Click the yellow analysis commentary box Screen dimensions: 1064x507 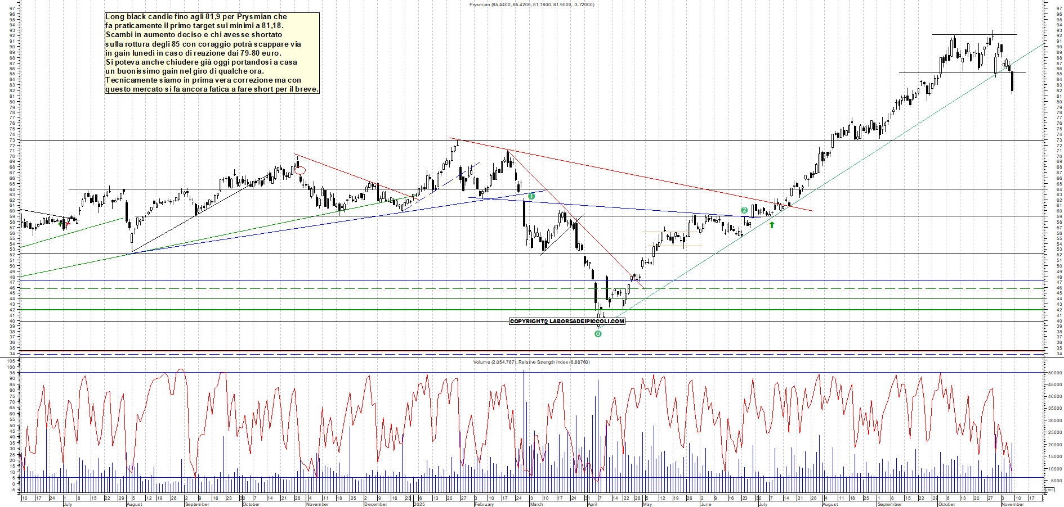[x=211, y=51]
